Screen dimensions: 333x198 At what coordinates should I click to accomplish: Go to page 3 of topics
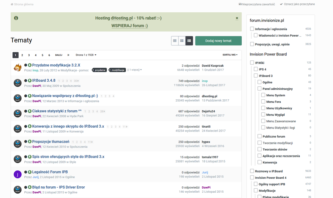(29, 55)
